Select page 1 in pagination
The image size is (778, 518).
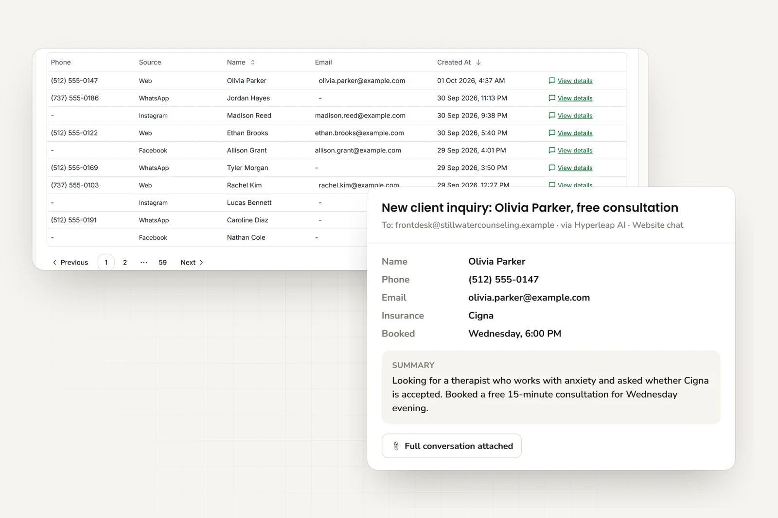click(x=106, y=262)
